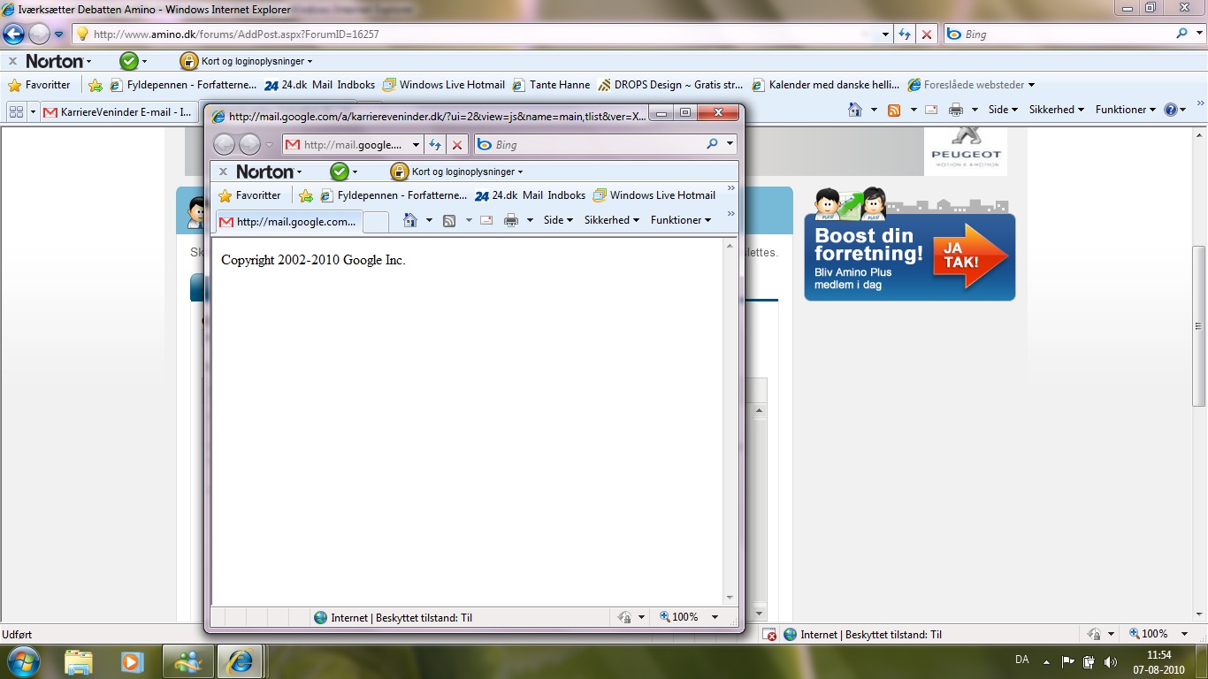The image size is (1208, 679).
Task: Expand Funktioner menu in the Amino window
Action: pos(1125,110)
